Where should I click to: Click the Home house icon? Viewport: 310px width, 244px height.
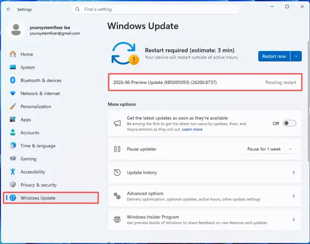[13, 54]
